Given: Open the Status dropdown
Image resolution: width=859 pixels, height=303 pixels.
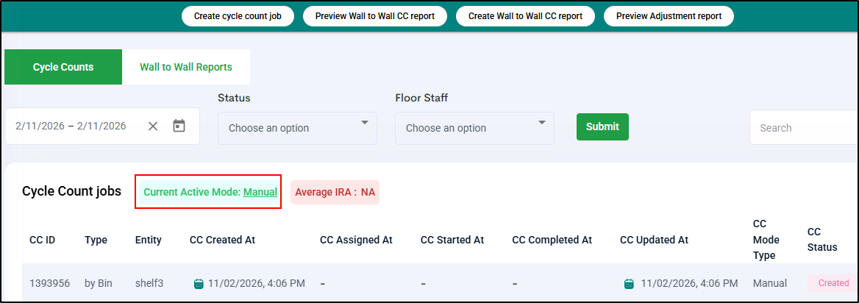Looking at the screenshot, I should (x=297, y=128).
